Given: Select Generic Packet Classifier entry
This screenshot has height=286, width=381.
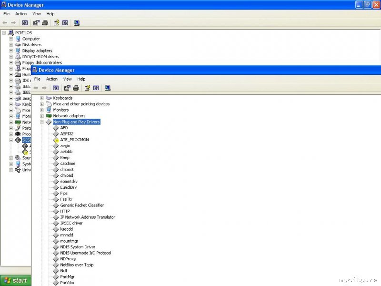Looking at the screenshot, I should 82,205.
